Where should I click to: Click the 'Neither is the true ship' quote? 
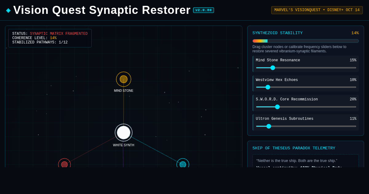[297, 161]
